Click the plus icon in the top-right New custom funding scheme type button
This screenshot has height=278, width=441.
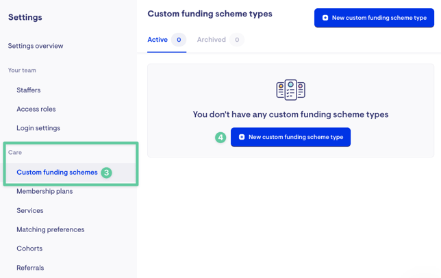(325, 18)
